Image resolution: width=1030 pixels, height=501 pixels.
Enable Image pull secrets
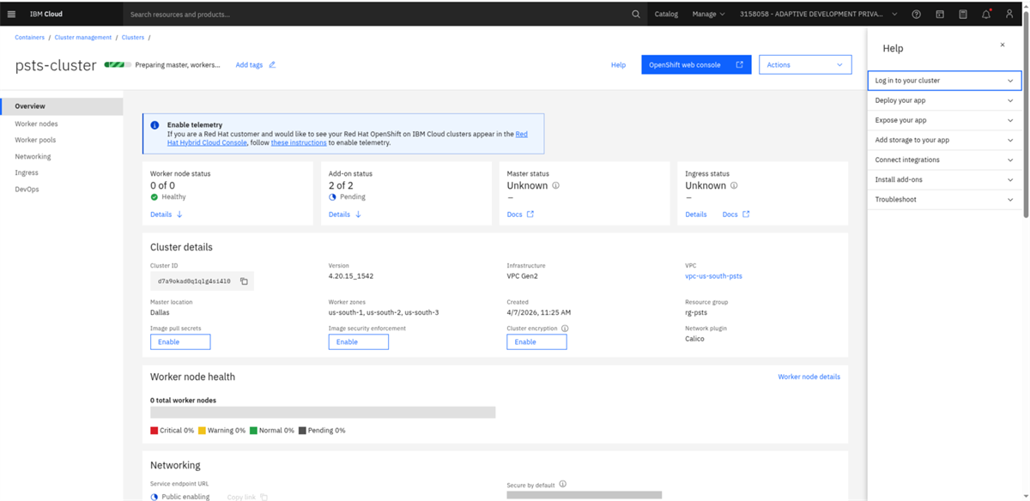(x=180, y=341)
